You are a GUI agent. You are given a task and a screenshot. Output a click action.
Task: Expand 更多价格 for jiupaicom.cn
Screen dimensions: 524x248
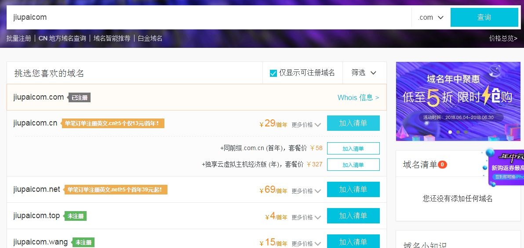[x=306, y=125]
